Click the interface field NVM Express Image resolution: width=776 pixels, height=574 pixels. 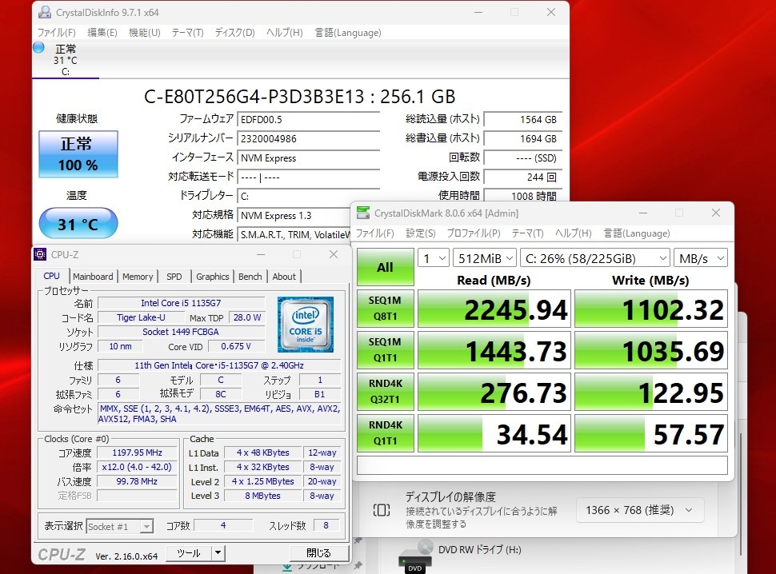click(x=308, y=158)
